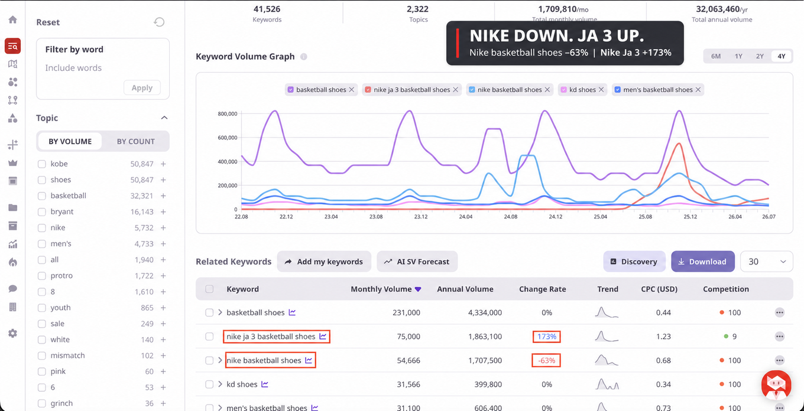Check the shoes topic checkbox
804x411 pixels.
coord(41,180)
